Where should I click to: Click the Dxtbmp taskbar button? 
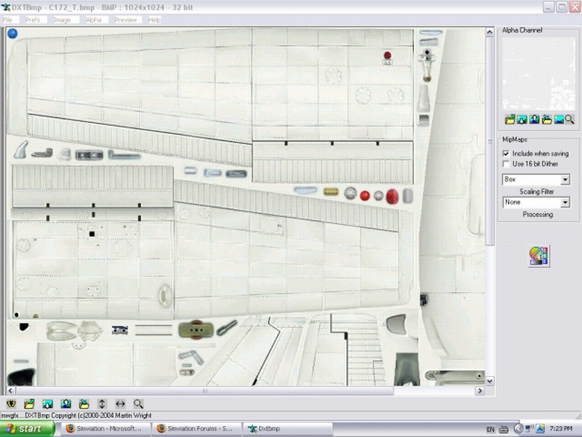[x=288, y=428]
